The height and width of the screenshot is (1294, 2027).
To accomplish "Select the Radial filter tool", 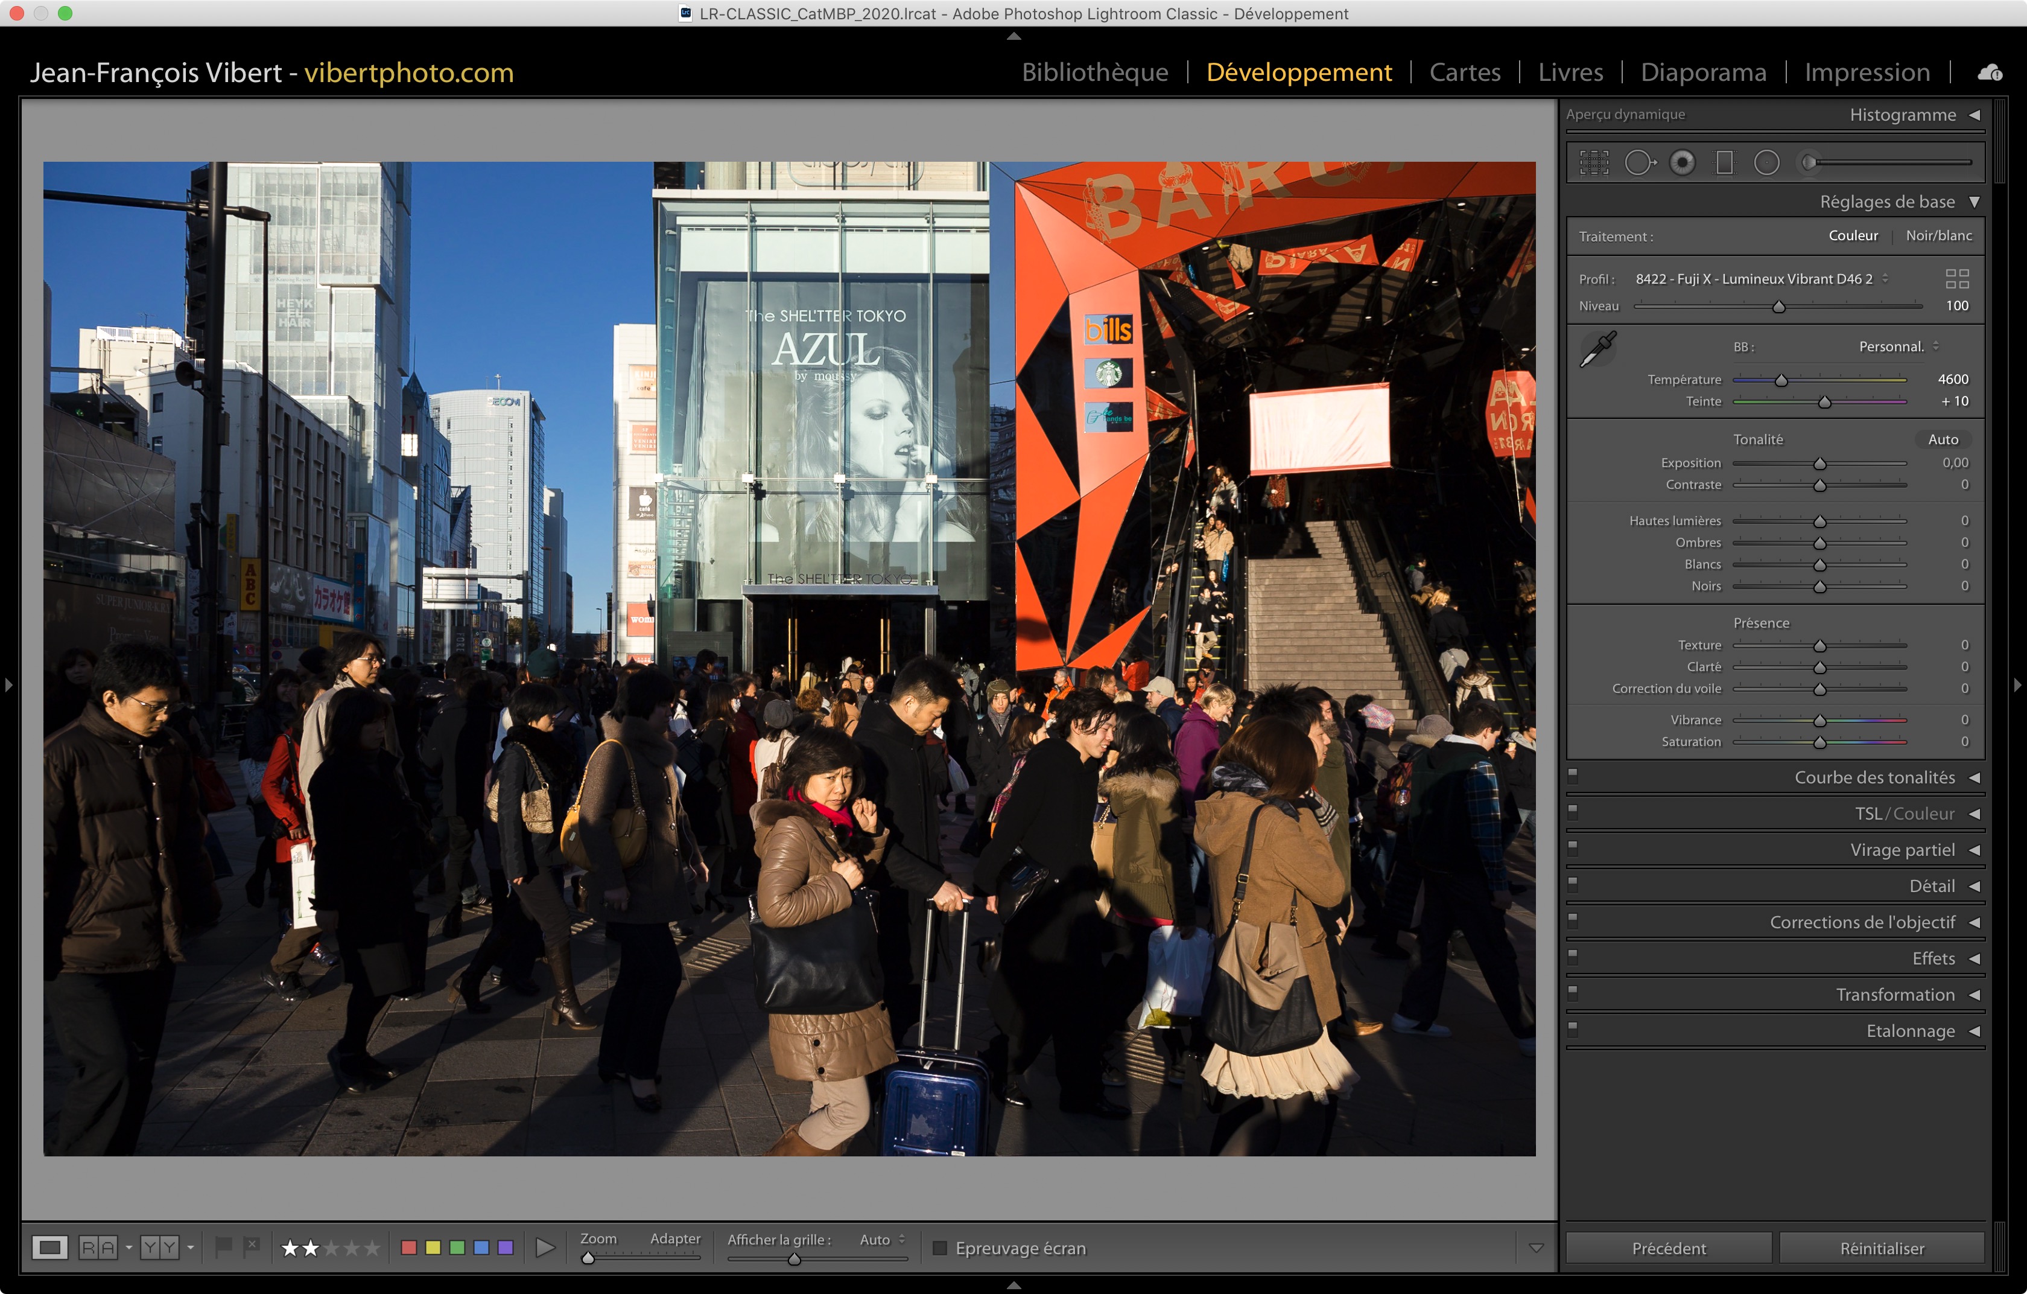I will pyautogui.click(x=1766, y=162).
